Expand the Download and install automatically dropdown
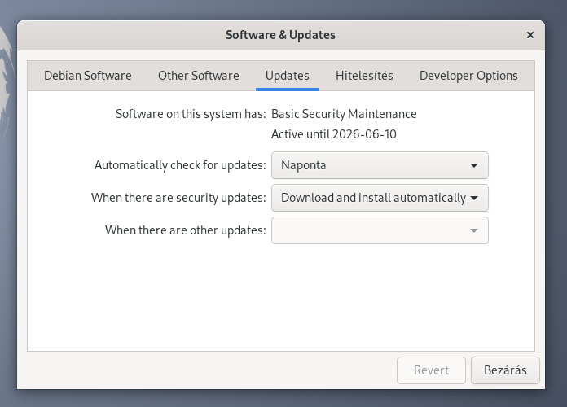Viewport: 567px width, 407px height. coord(380,198)
